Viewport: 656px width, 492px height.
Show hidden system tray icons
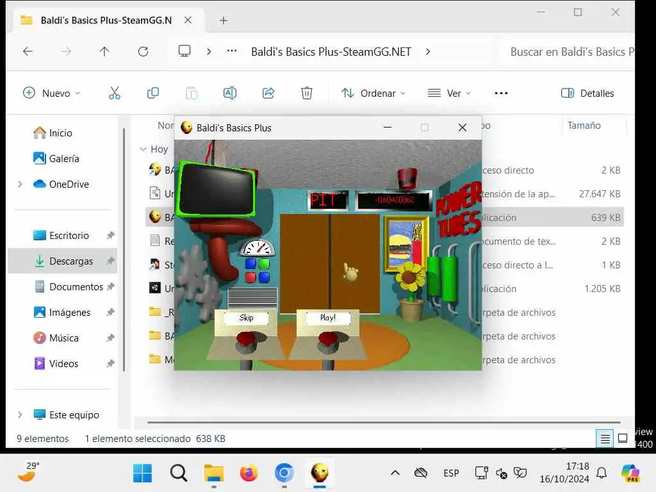[x=395, y=473]
